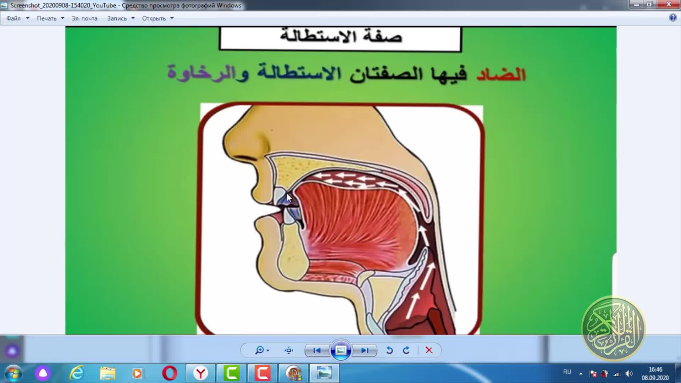Select the Эл. почта menu item
Viewport: 681px width, 383px height.
coord(84,18)
